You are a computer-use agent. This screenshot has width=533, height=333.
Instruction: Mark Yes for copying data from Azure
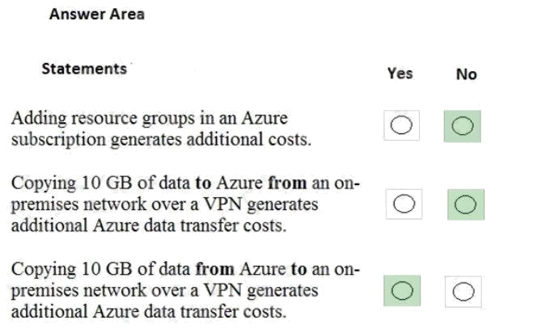tap(405, 290)
